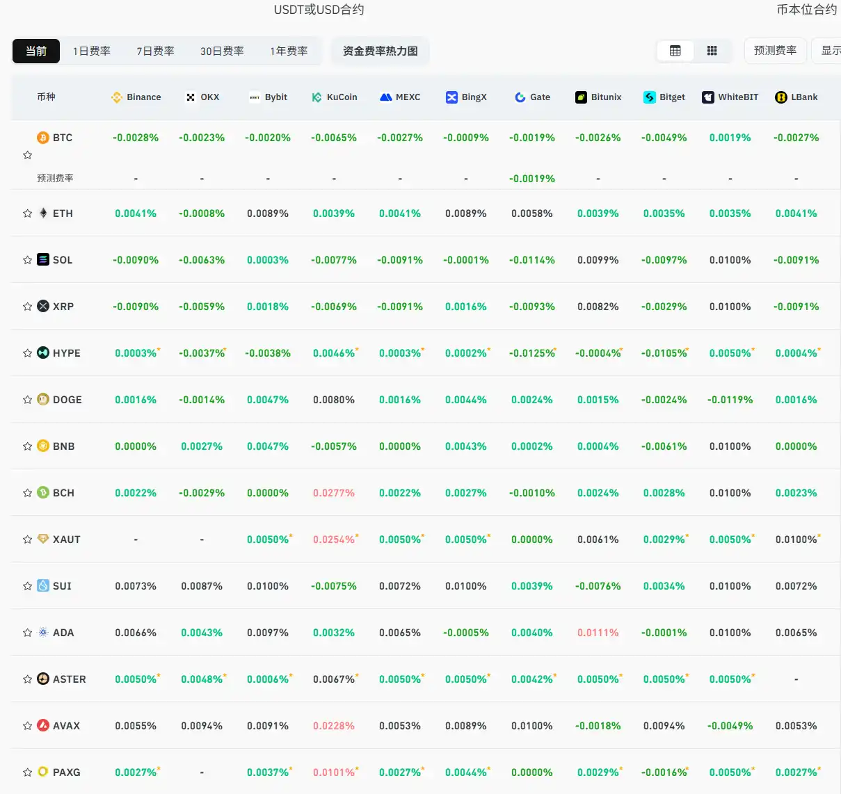Switch to the 7日费率 tab
Viewport: 841px width, 794px height.
click(x=155, y=50)
